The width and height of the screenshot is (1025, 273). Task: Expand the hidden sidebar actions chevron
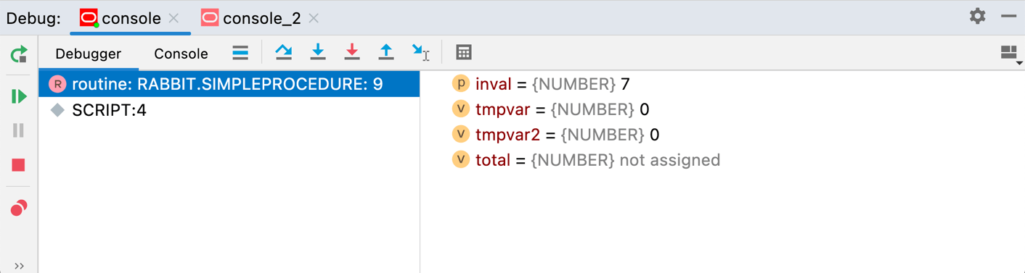click(19, 266)
